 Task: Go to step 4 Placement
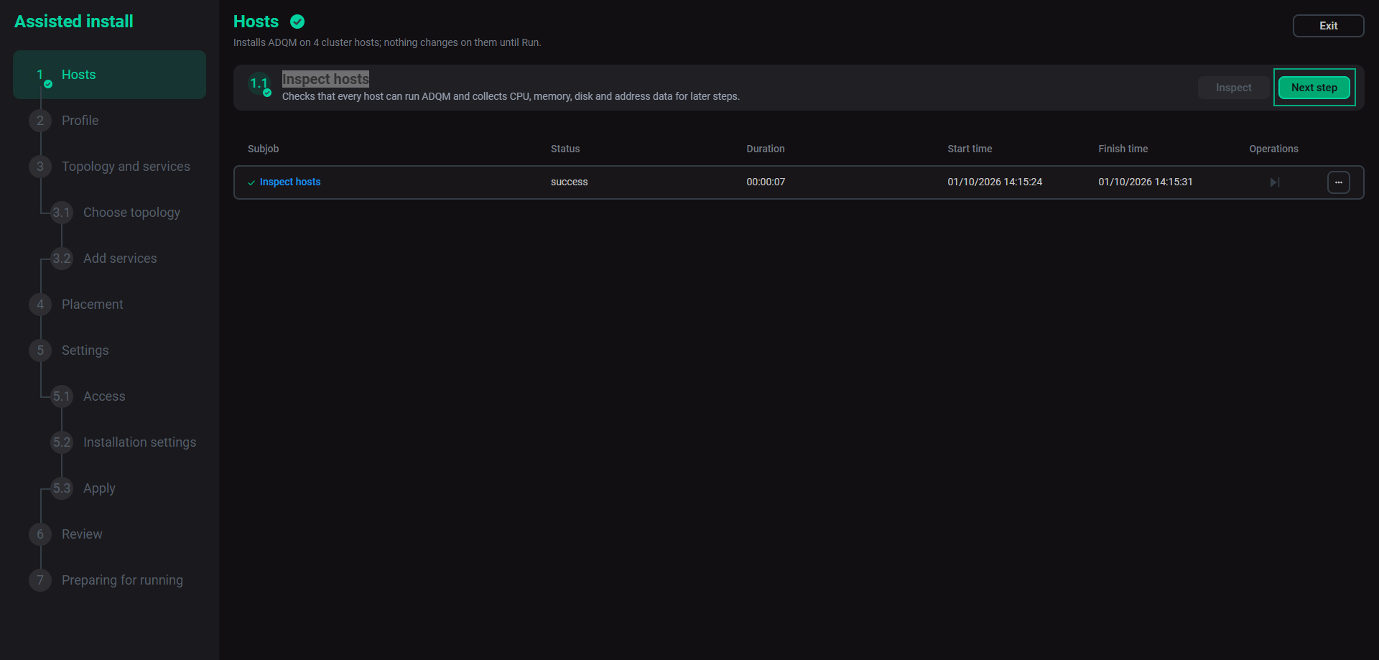click(92, 305)
